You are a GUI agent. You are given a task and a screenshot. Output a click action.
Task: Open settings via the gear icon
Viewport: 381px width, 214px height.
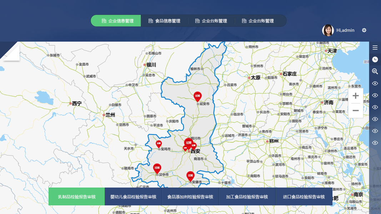click(x=364, y=30)
